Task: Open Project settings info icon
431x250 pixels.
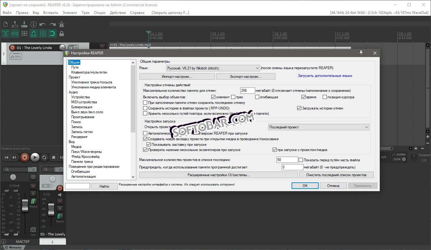Action: [x=34, y=24]
